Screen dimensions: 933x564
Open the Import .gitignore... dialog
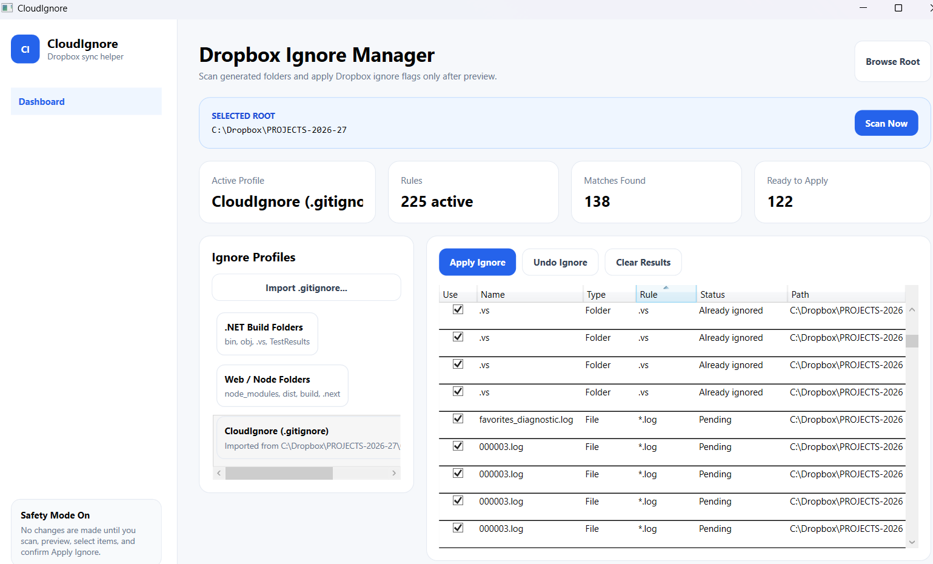coord(306,287)
